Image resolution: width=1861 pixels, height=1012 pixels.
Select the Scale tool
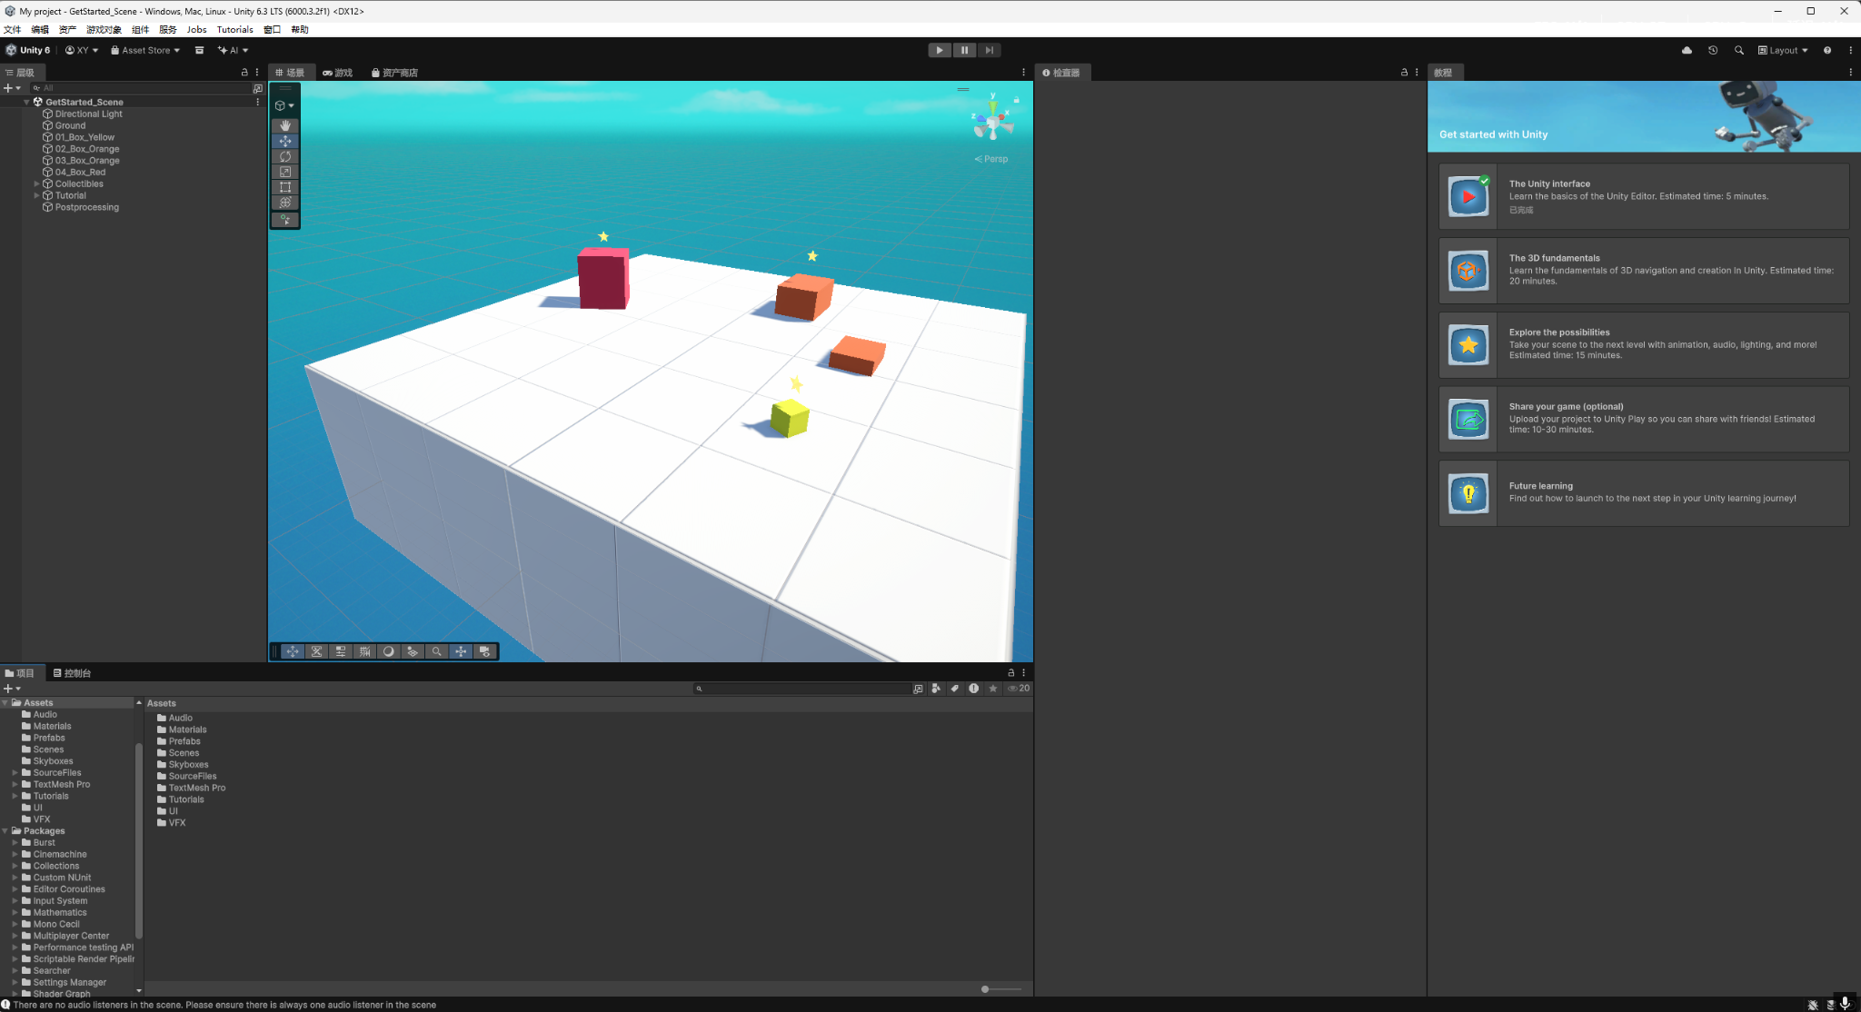tap(285, 172)
